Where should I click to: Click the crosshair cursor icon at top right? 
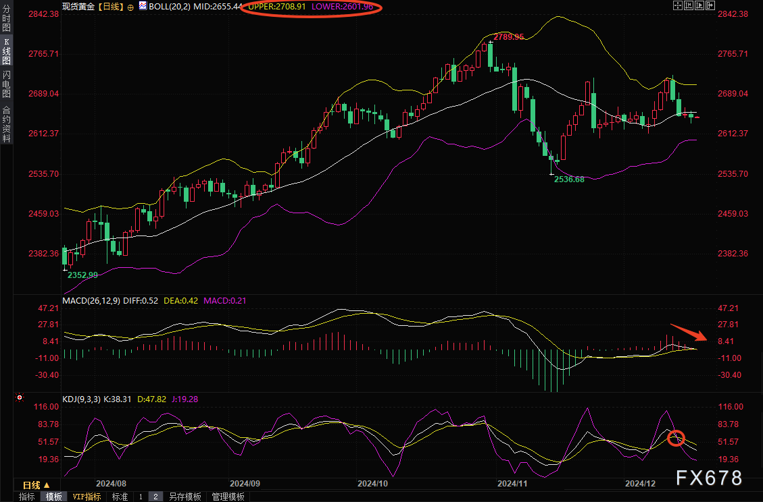(x=677, y=5)
